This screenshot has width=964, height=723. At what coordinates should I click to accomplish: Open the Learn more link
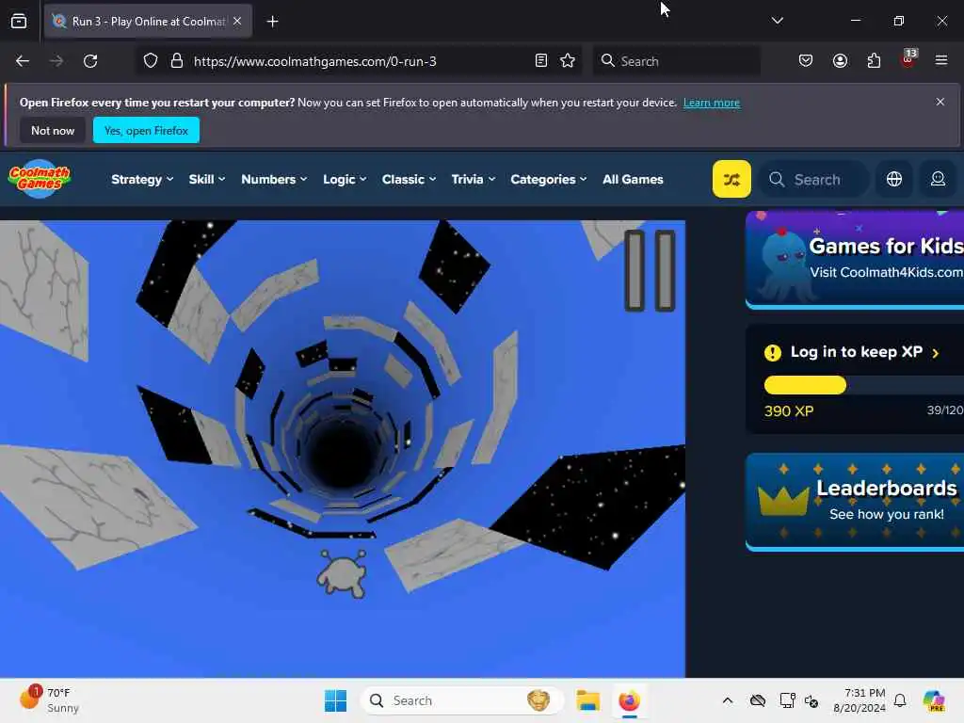click(x=712, y=103)
